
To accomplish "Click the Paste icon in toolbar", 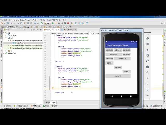I will pos(24,23).
